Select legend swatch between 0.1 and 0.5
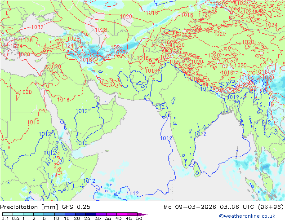 [8, 214]
